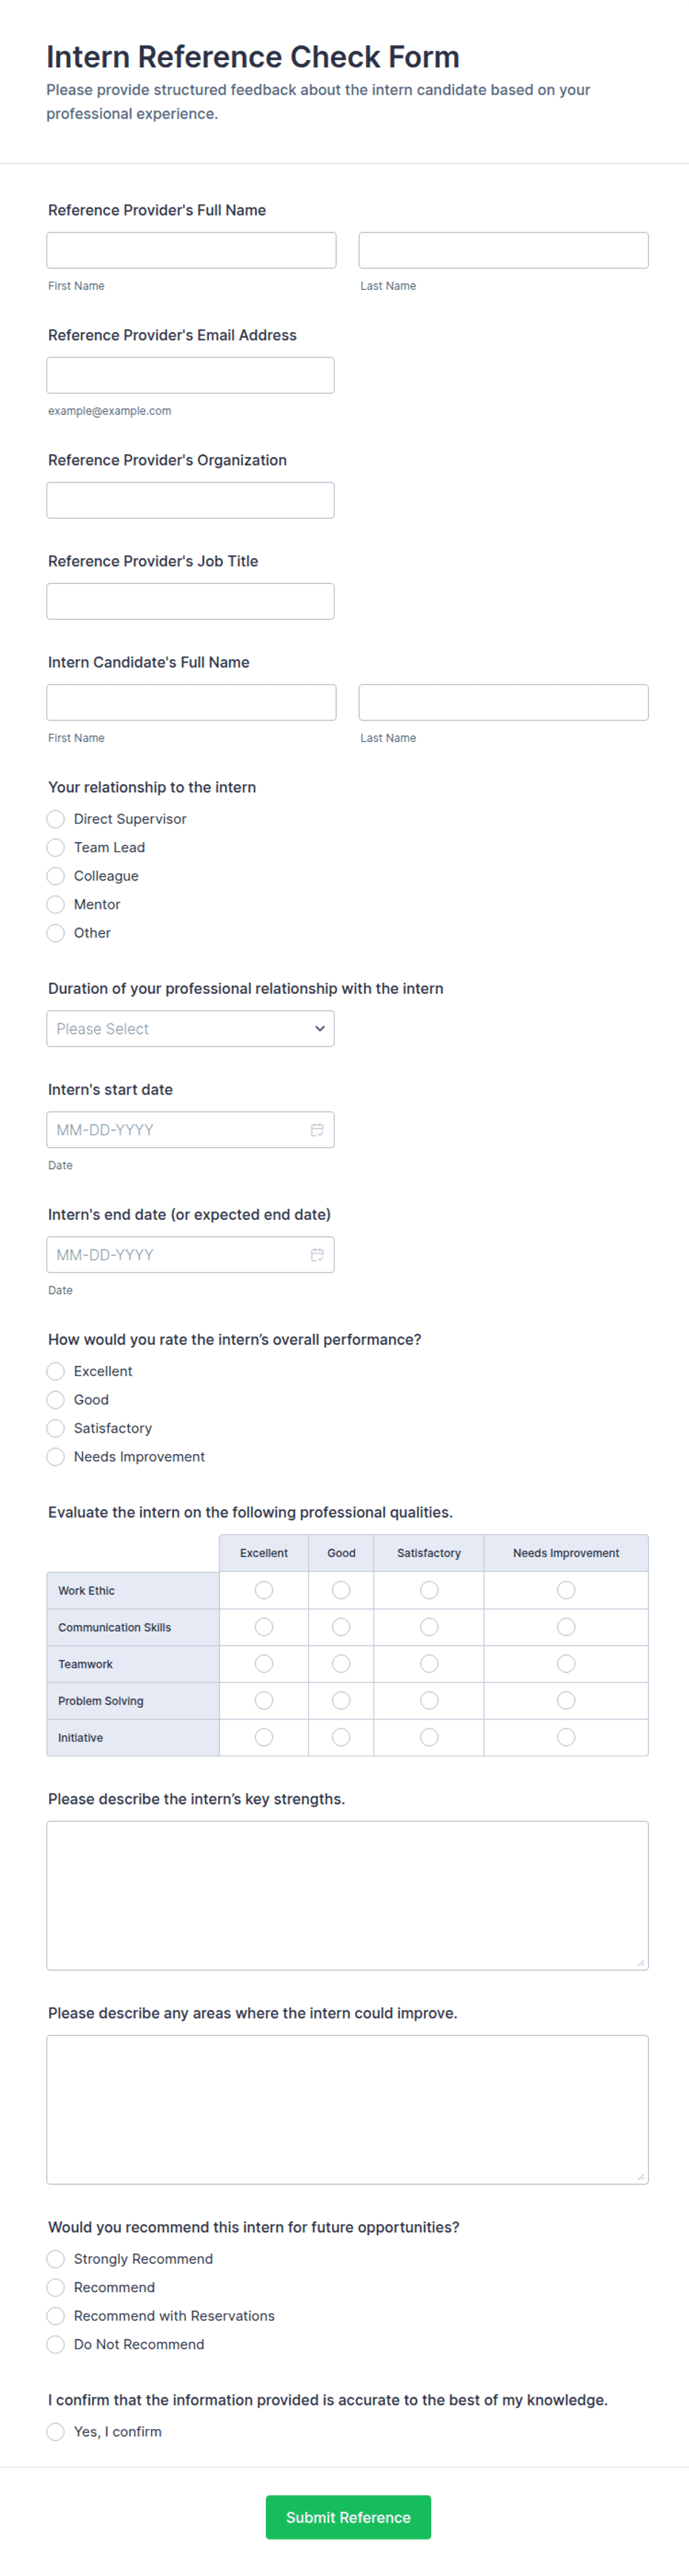Click the intern's key strengths text area
The width and height of the screenshot is (689, 2576).
pos(347,1895)
